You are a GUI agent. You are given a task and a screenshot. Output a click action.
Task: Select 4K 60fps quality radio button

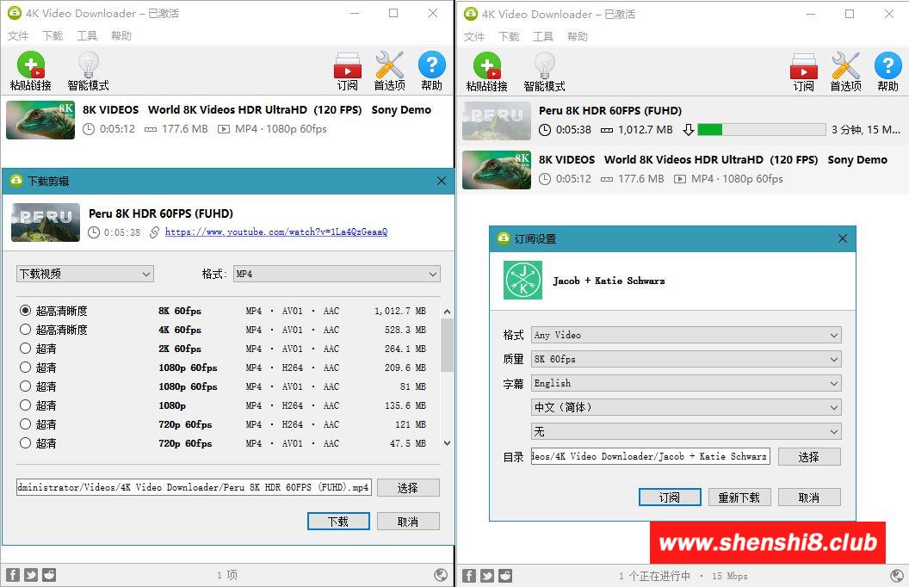pos(25,329)
